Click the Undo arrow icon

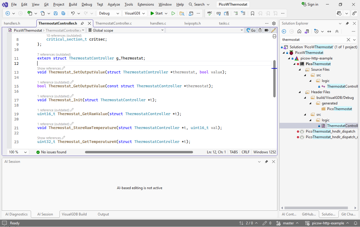point(73,13)
